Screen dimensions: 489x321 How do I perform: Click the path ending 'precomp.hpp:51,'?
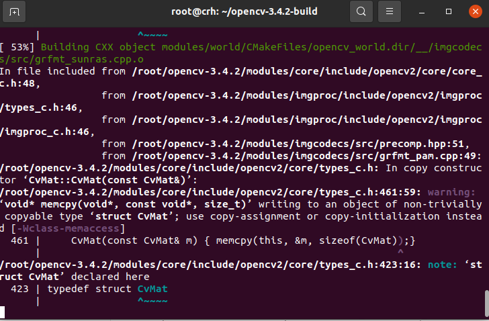[301, 144]
